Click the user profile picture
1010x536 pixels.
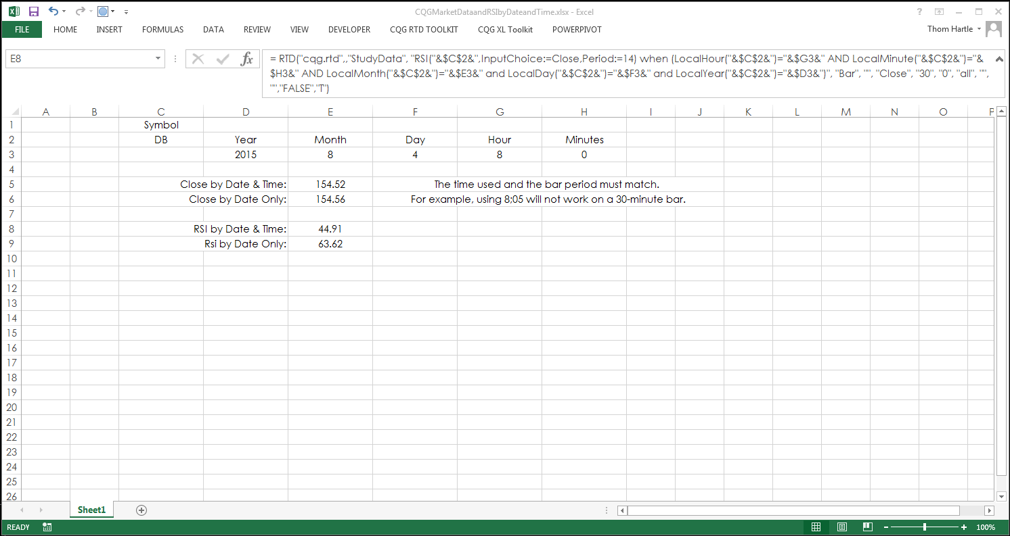coord(994,29)
